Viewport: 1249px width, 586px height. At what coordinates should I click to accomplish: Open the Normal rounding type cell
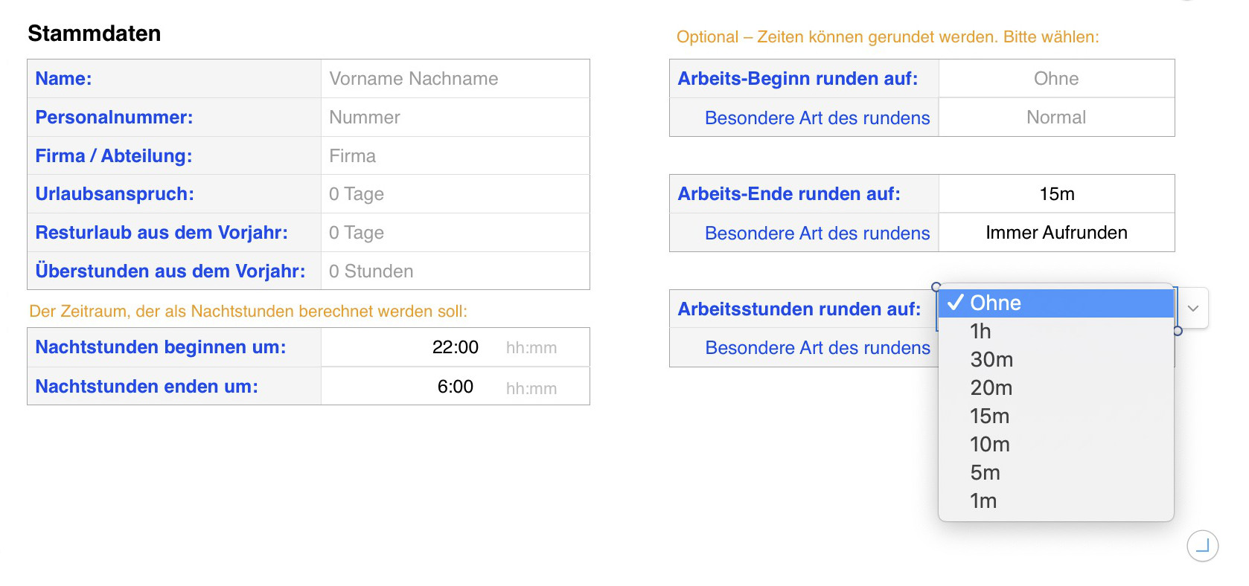1055,117
